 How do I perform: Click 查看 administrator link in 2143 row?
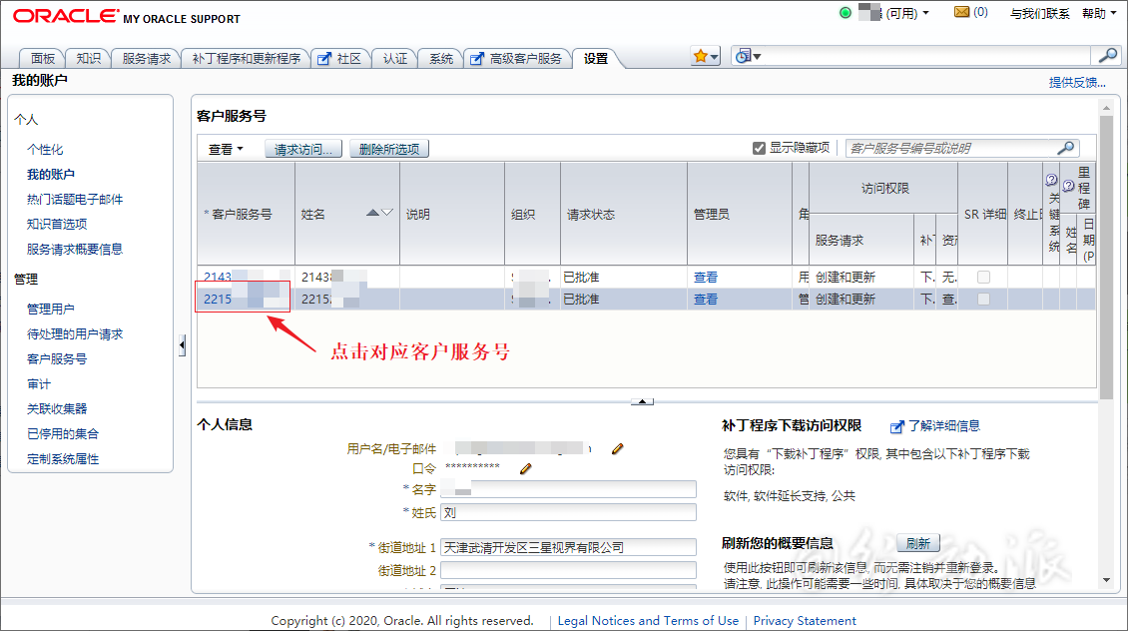coord(706,277)
